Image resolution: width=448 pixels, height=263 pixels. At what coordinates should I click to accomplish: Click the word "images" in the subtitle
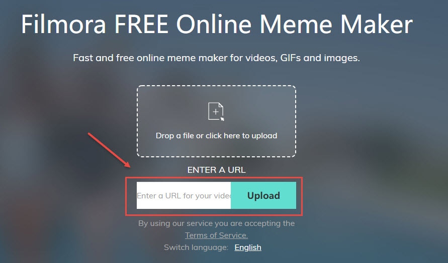(x=340, y=58)
